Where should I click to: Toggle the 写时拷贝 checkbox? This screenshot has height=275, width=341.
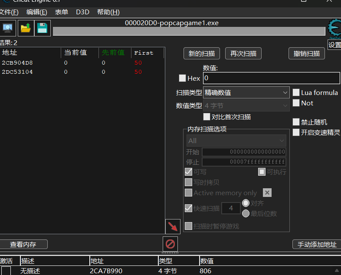(x=189, y=182)
